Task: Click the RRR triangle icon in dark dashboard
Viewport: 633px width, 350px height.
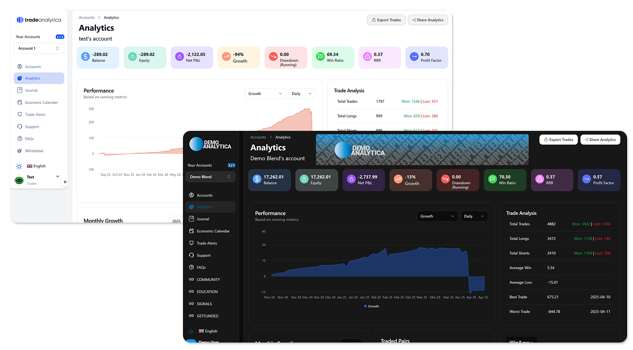Action: click(539, 179)
